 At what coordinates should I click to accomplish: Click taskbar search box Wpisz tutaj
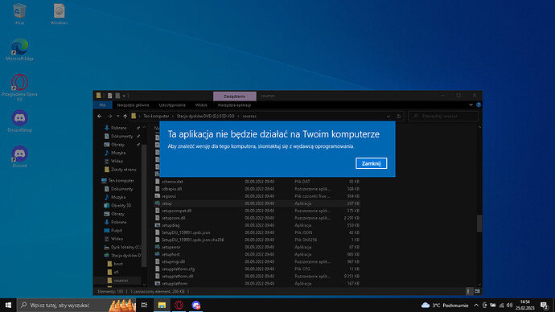76,305
